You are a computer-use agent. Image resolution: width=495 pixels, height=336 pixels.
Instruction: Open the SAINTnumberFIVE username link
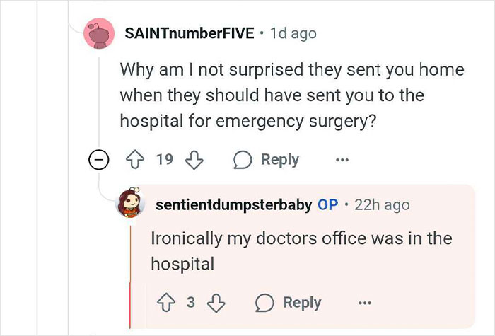189,33
